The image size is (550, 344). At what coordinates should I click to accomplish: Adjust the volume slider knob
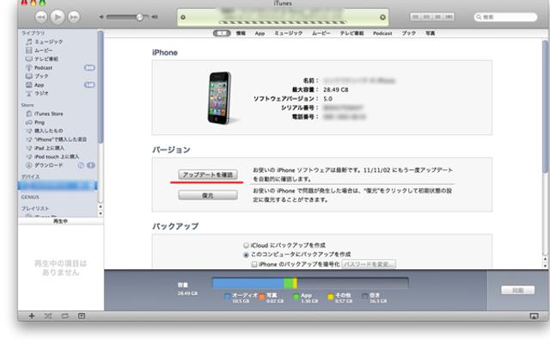coord(139,17)
